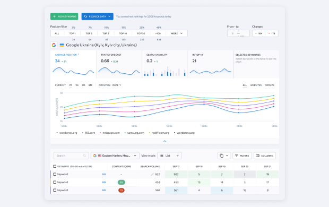Open the copy icon dropdown in table toolbar
The width and height of the screenshot is (329, 207).
pyautogui.click(x=224, y=156)
